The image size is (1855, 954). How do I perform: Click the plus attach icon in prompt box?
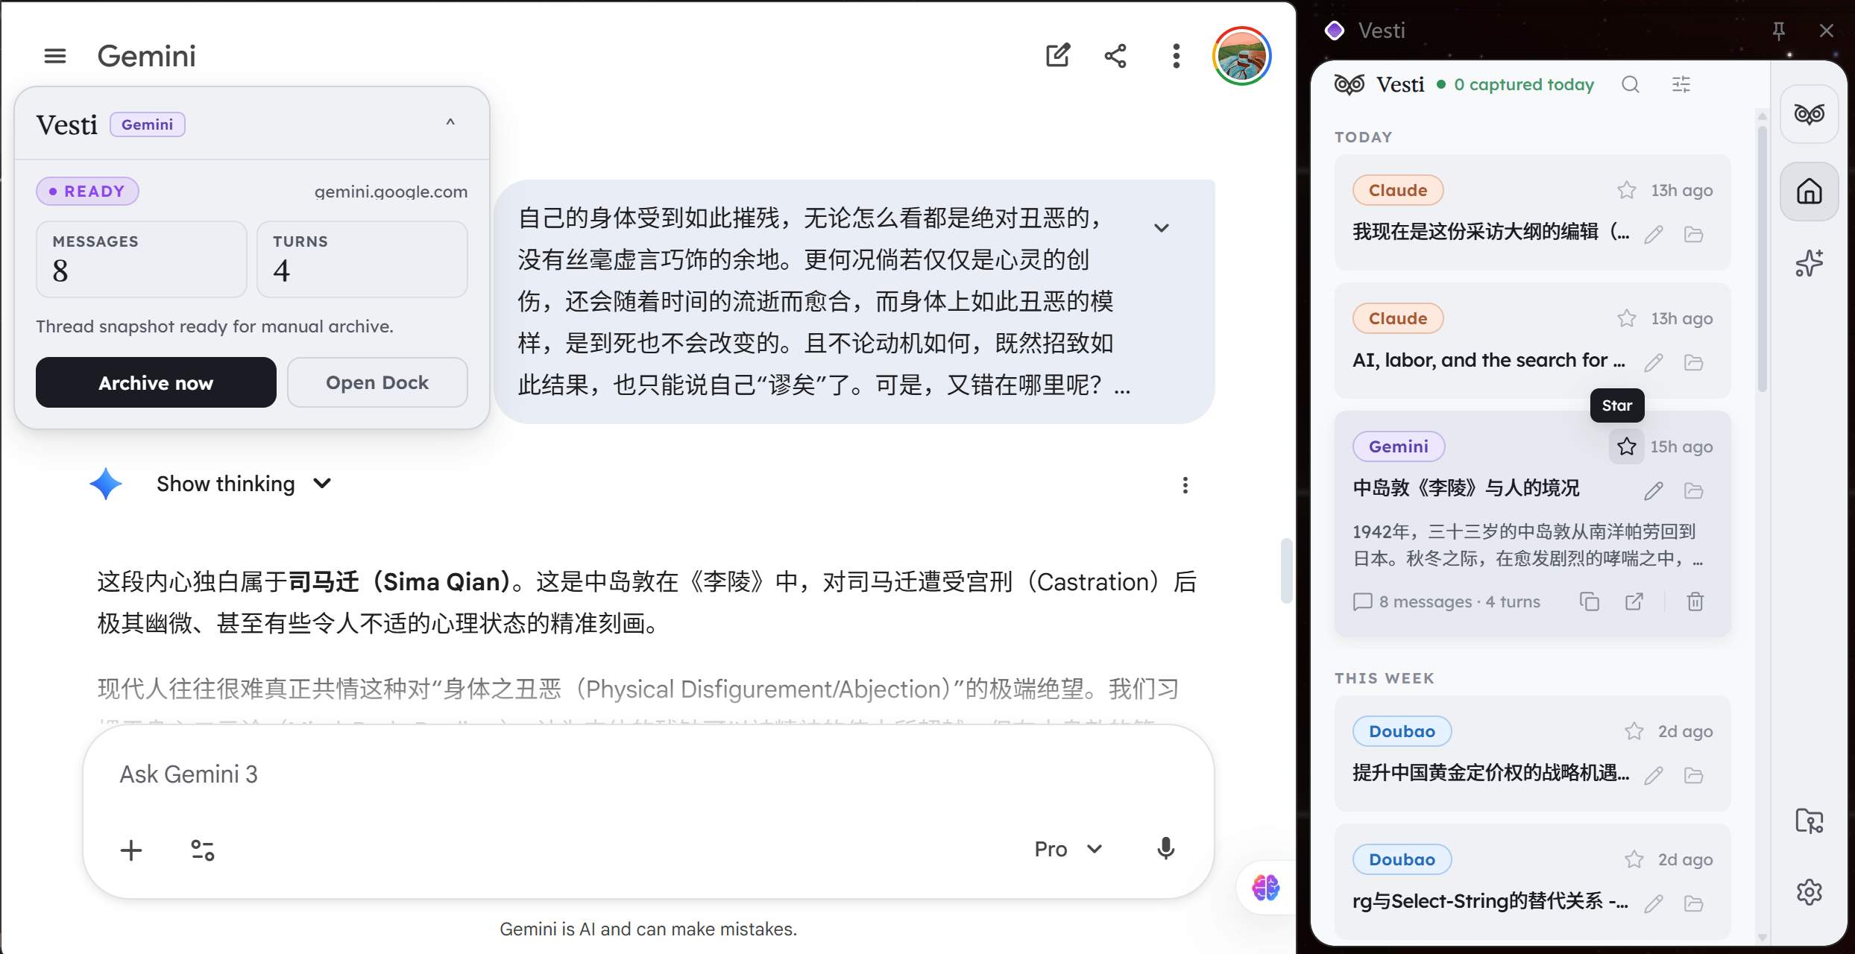coord(131,850)
